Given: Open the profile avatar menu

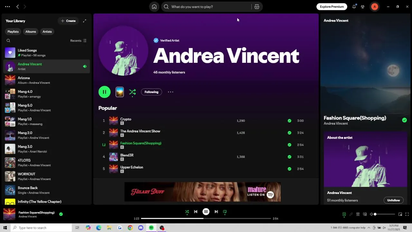Looking at the screenshot, I should (x=375, y=6).
